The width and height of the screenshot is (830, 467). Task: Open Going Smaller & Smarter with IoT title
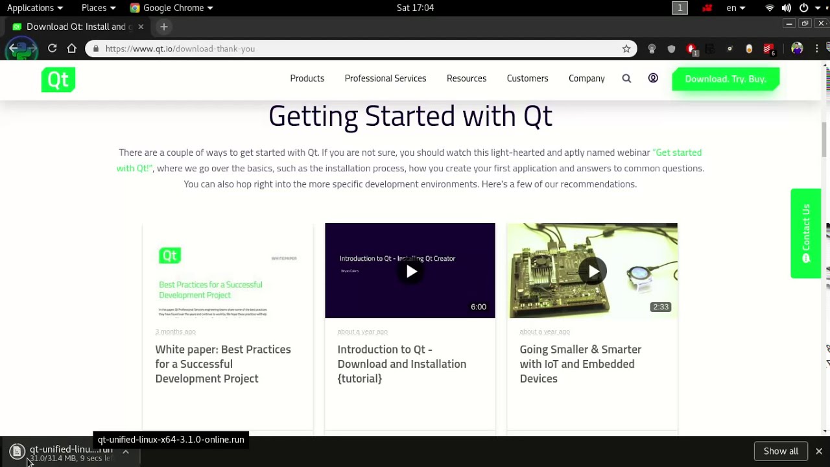(x=580, y=364)
